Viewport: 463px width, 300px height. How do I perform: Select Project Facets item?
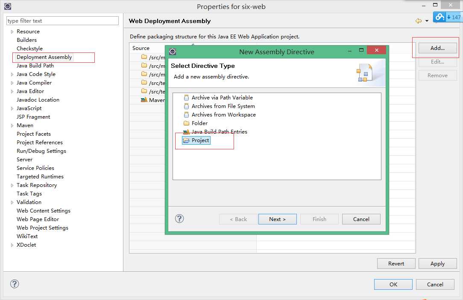[x=34, y=134]
